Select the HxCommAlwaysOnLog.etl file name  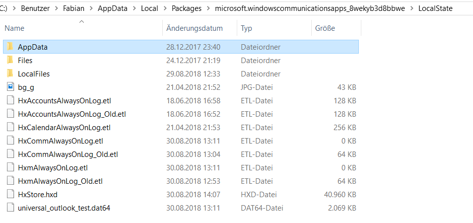(61, 141)
